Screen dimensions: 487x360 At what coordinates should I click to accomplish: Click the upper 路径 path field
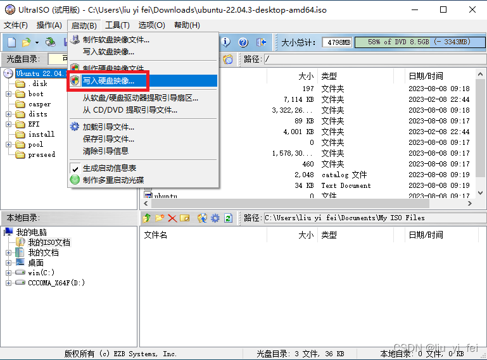[x=375, y=59]
